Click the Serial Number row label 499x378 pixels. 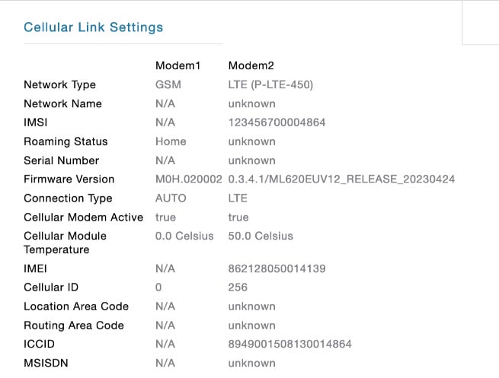(62, 160)
